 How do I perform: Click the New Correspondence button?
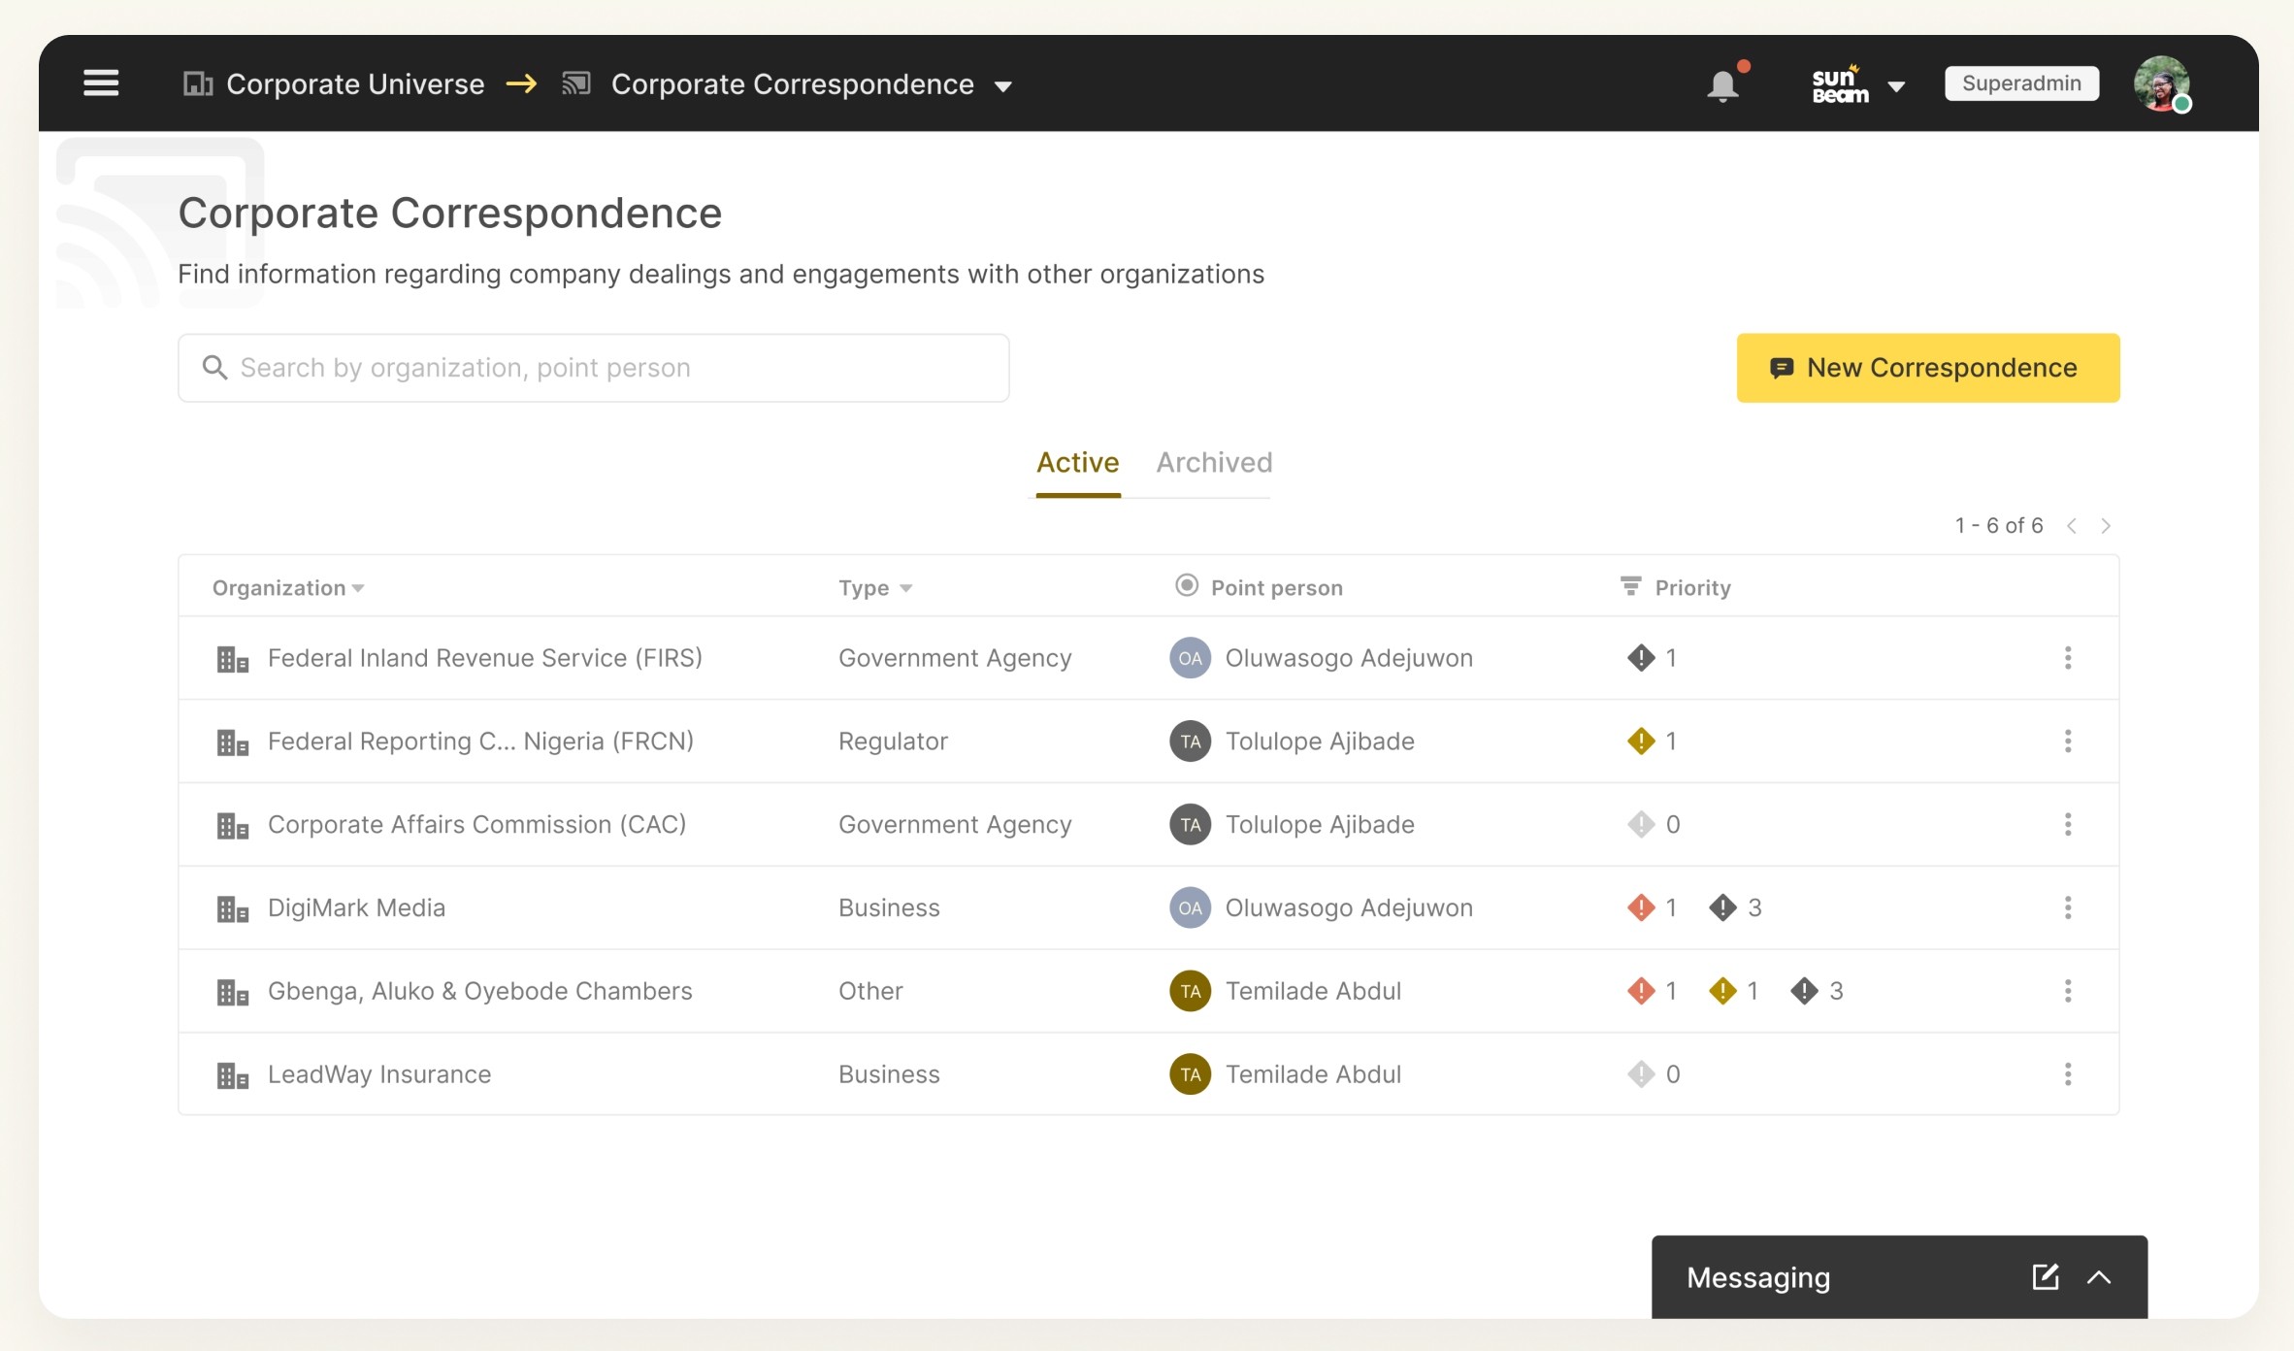pos(1927,368)
